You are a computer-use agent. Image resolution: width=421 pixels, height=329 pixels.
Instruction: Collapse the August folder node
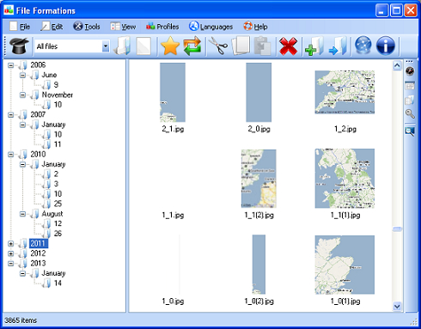coord(22,214)
